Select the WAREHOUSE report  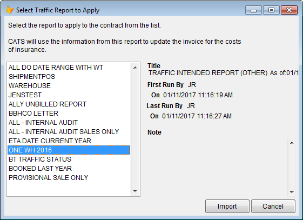coord(69,86)
